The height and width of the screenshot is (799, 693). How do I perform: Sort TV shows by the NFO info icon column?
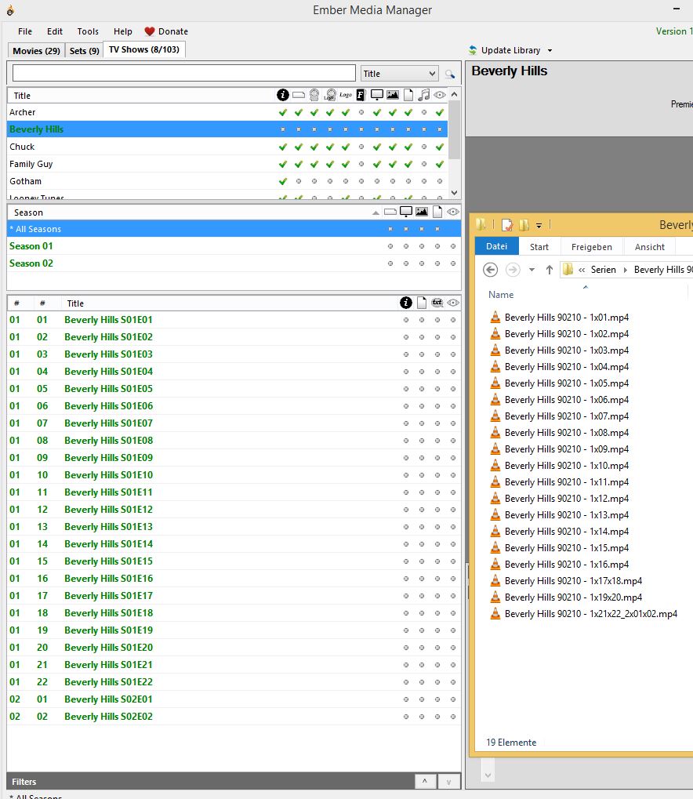(x=283, y=95)
